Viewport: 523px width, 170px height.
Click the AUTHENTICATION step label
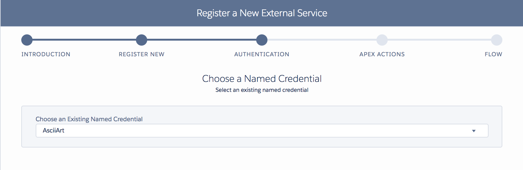pos(262,54)
